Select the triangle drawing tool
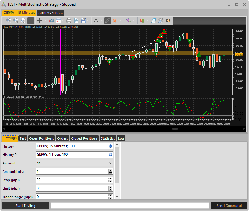 96,20
